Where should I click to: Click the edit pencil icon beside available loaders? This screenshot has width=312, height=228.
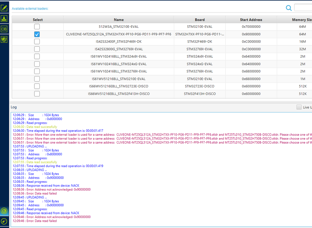click(x=4, y=8)
